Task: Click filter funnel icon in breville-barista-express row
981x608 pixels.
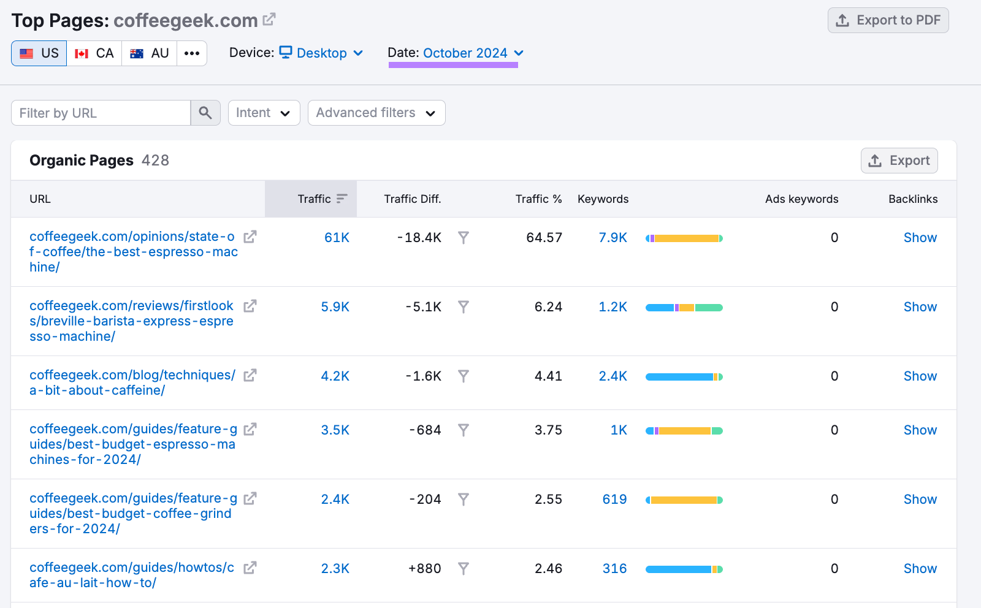Action: [x=464, y=307]
